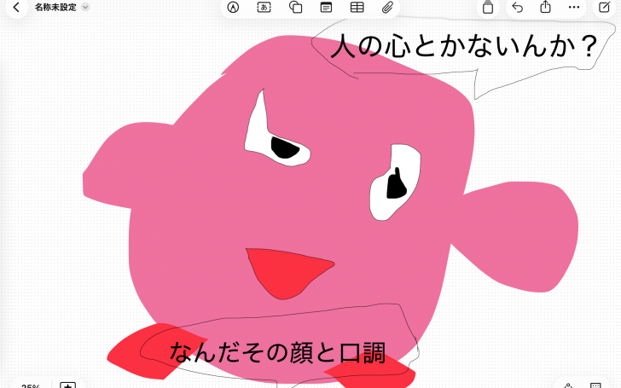Select the character's left eye pupil
Viewport: 621px width, 388px height.
pos(284,148)
